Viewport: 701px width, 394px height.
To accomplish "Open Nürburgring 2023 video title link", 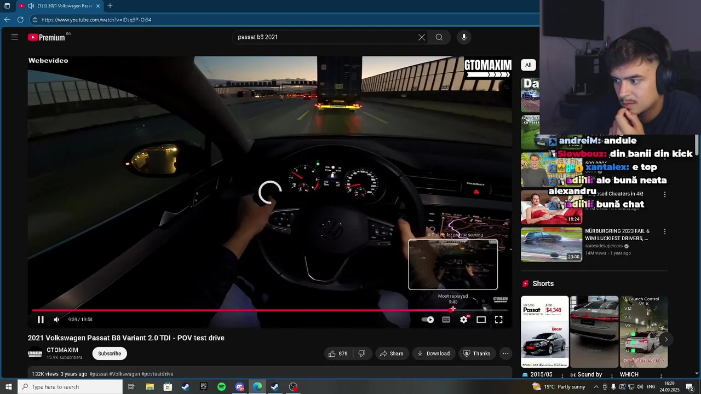I will pyautogui.click(x=617, y=235).
